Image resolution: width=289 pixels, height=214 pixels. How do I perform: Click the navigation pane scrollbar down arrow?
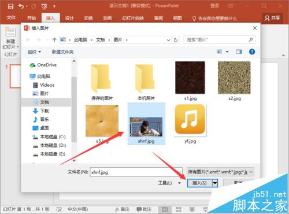74,160
